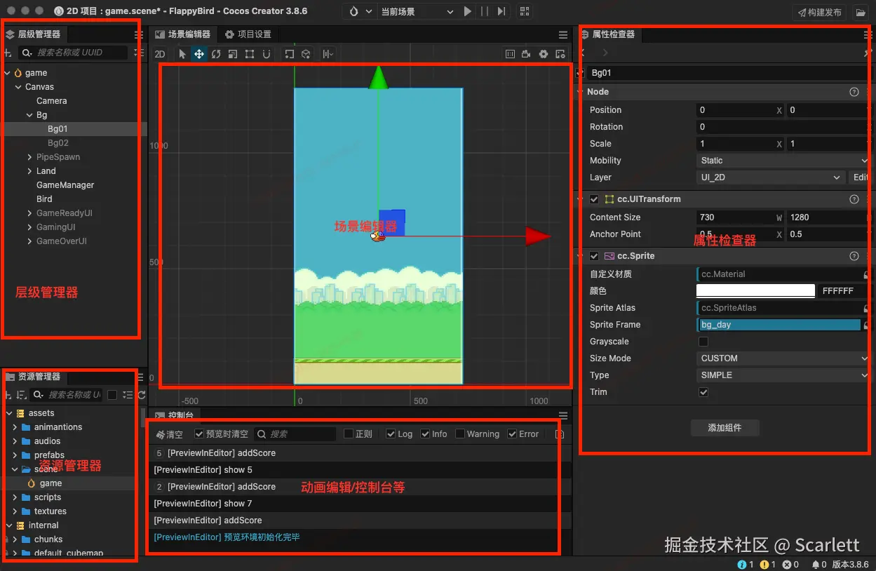
Task: Select the pointer tool in scene toolbar
Action: [x=182, y=54]
